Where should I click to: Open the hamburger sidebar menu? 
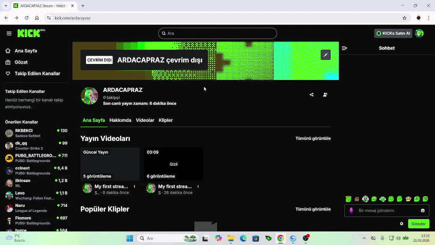tap(9, 33)
